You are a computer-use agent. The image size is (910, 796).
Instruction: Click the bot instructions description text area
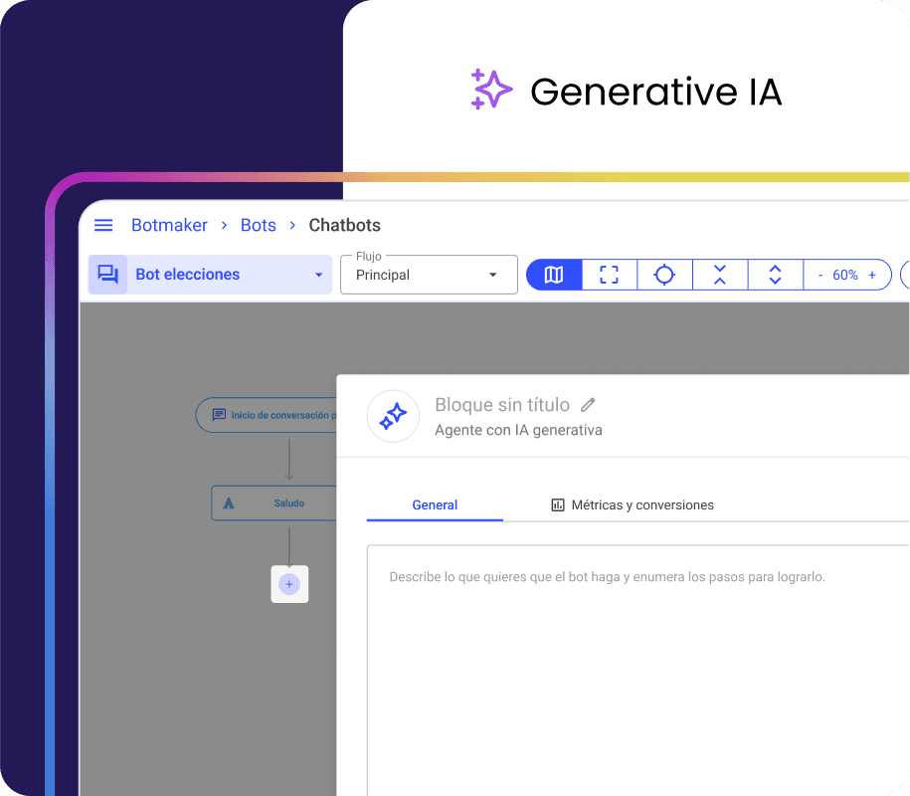pyautogui.click(x=637, y=670)
